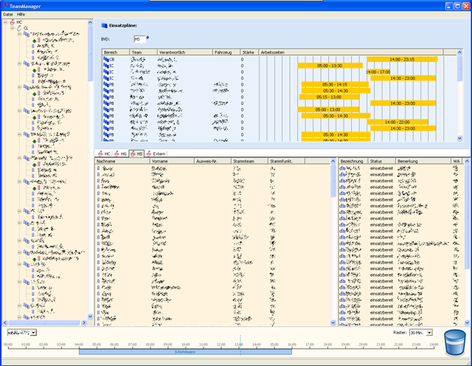Sort by the Bereich column header
Viewport: 472px width, 366px height.
pyautogui.click(x=116, y=52)
